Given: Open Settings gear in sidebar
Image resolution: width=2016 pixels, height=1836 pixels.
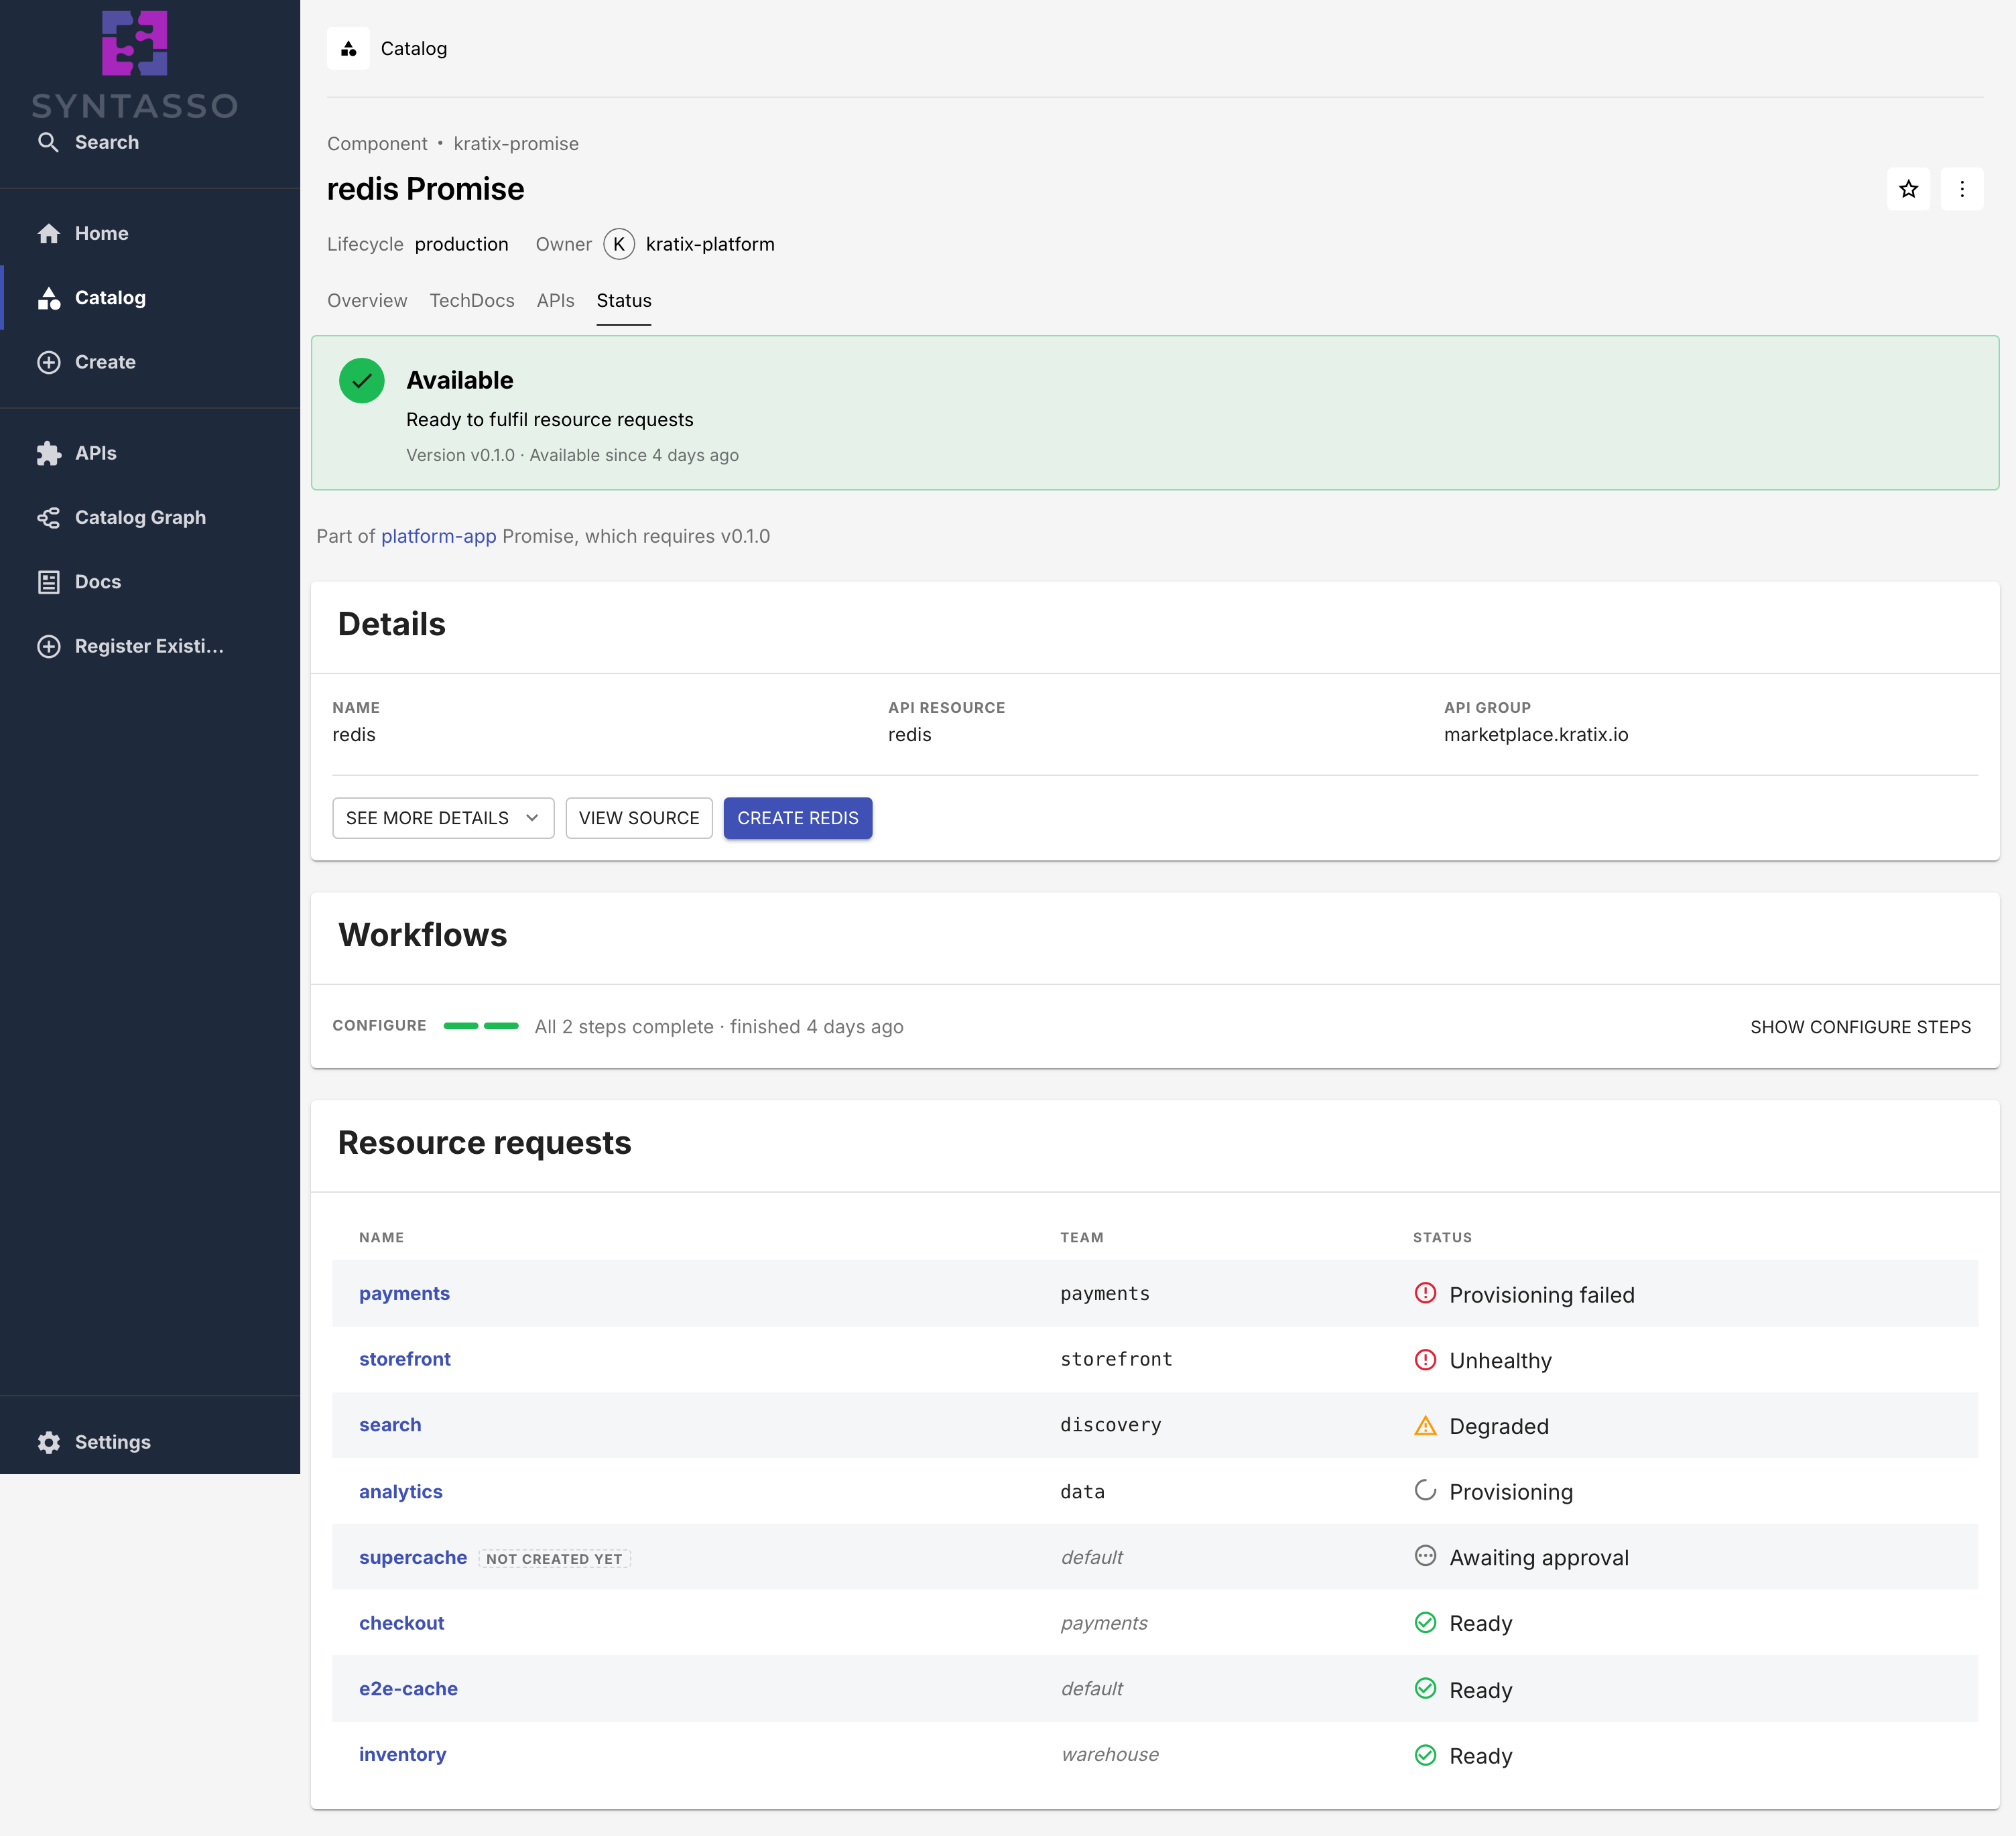Looking at the screenshot, I should tap(49, 1442).
